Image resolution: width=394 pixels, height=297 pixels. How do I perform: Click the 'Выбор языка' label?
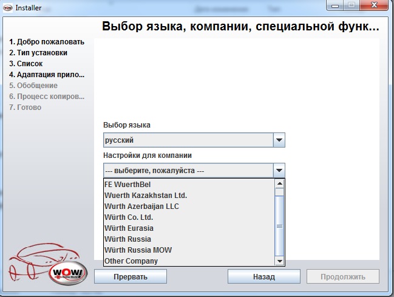(127, 125)
